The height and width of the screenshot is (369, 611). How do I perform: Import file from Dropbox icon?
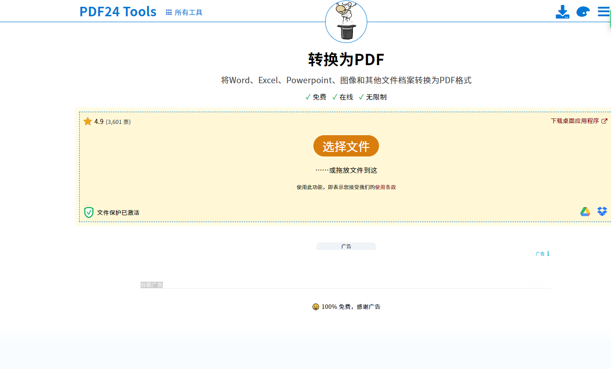pos(602,211)
